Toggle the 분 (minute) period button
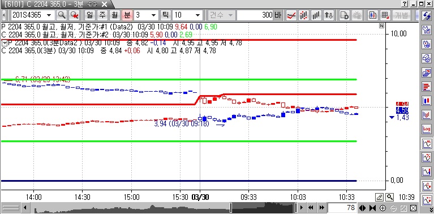The width and height of the screenshot is (434, 214). 127,15
